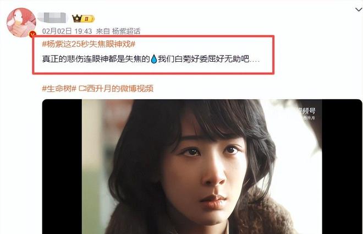Open the 西升月的微博视频 link
Image resolution: width=363 pixels, height=234 pixels.
(120, 88)
